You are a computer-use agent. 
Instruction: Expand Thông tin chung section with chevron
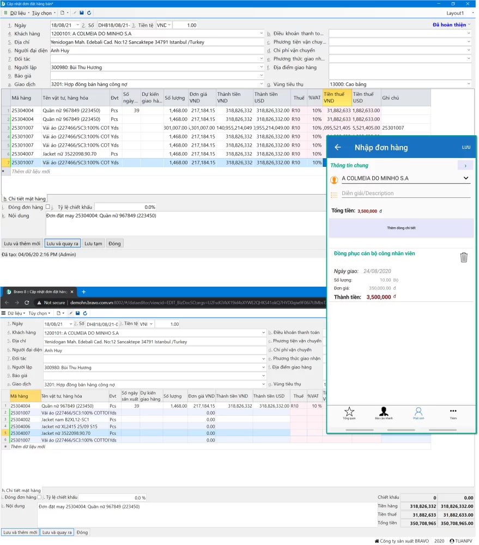[465, 166]
